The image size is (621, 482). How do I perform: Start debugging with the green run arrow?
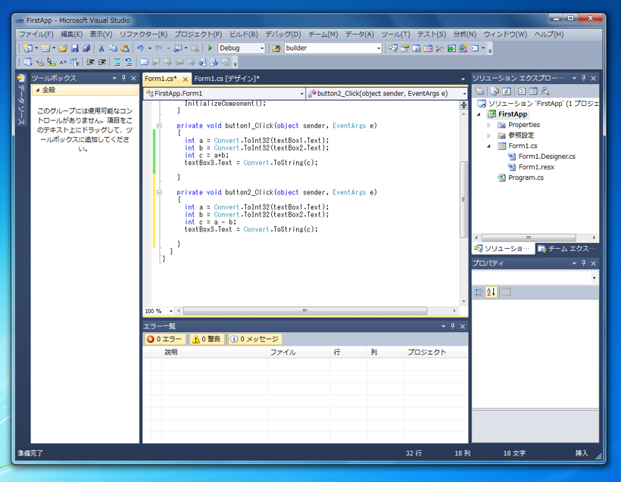pos(209,48)
